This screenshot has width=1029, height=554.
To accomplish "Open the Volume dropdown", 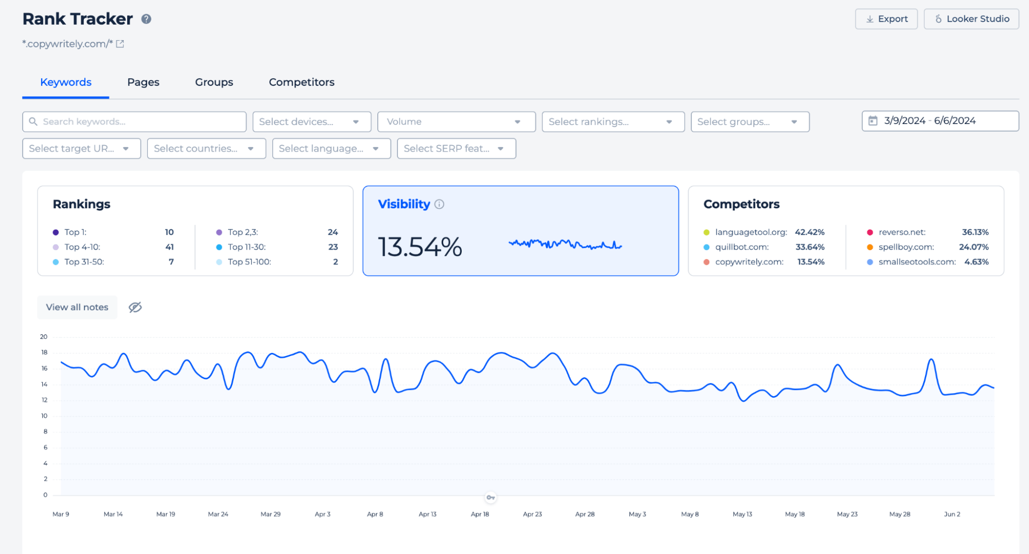I will (x=457, y=122).
